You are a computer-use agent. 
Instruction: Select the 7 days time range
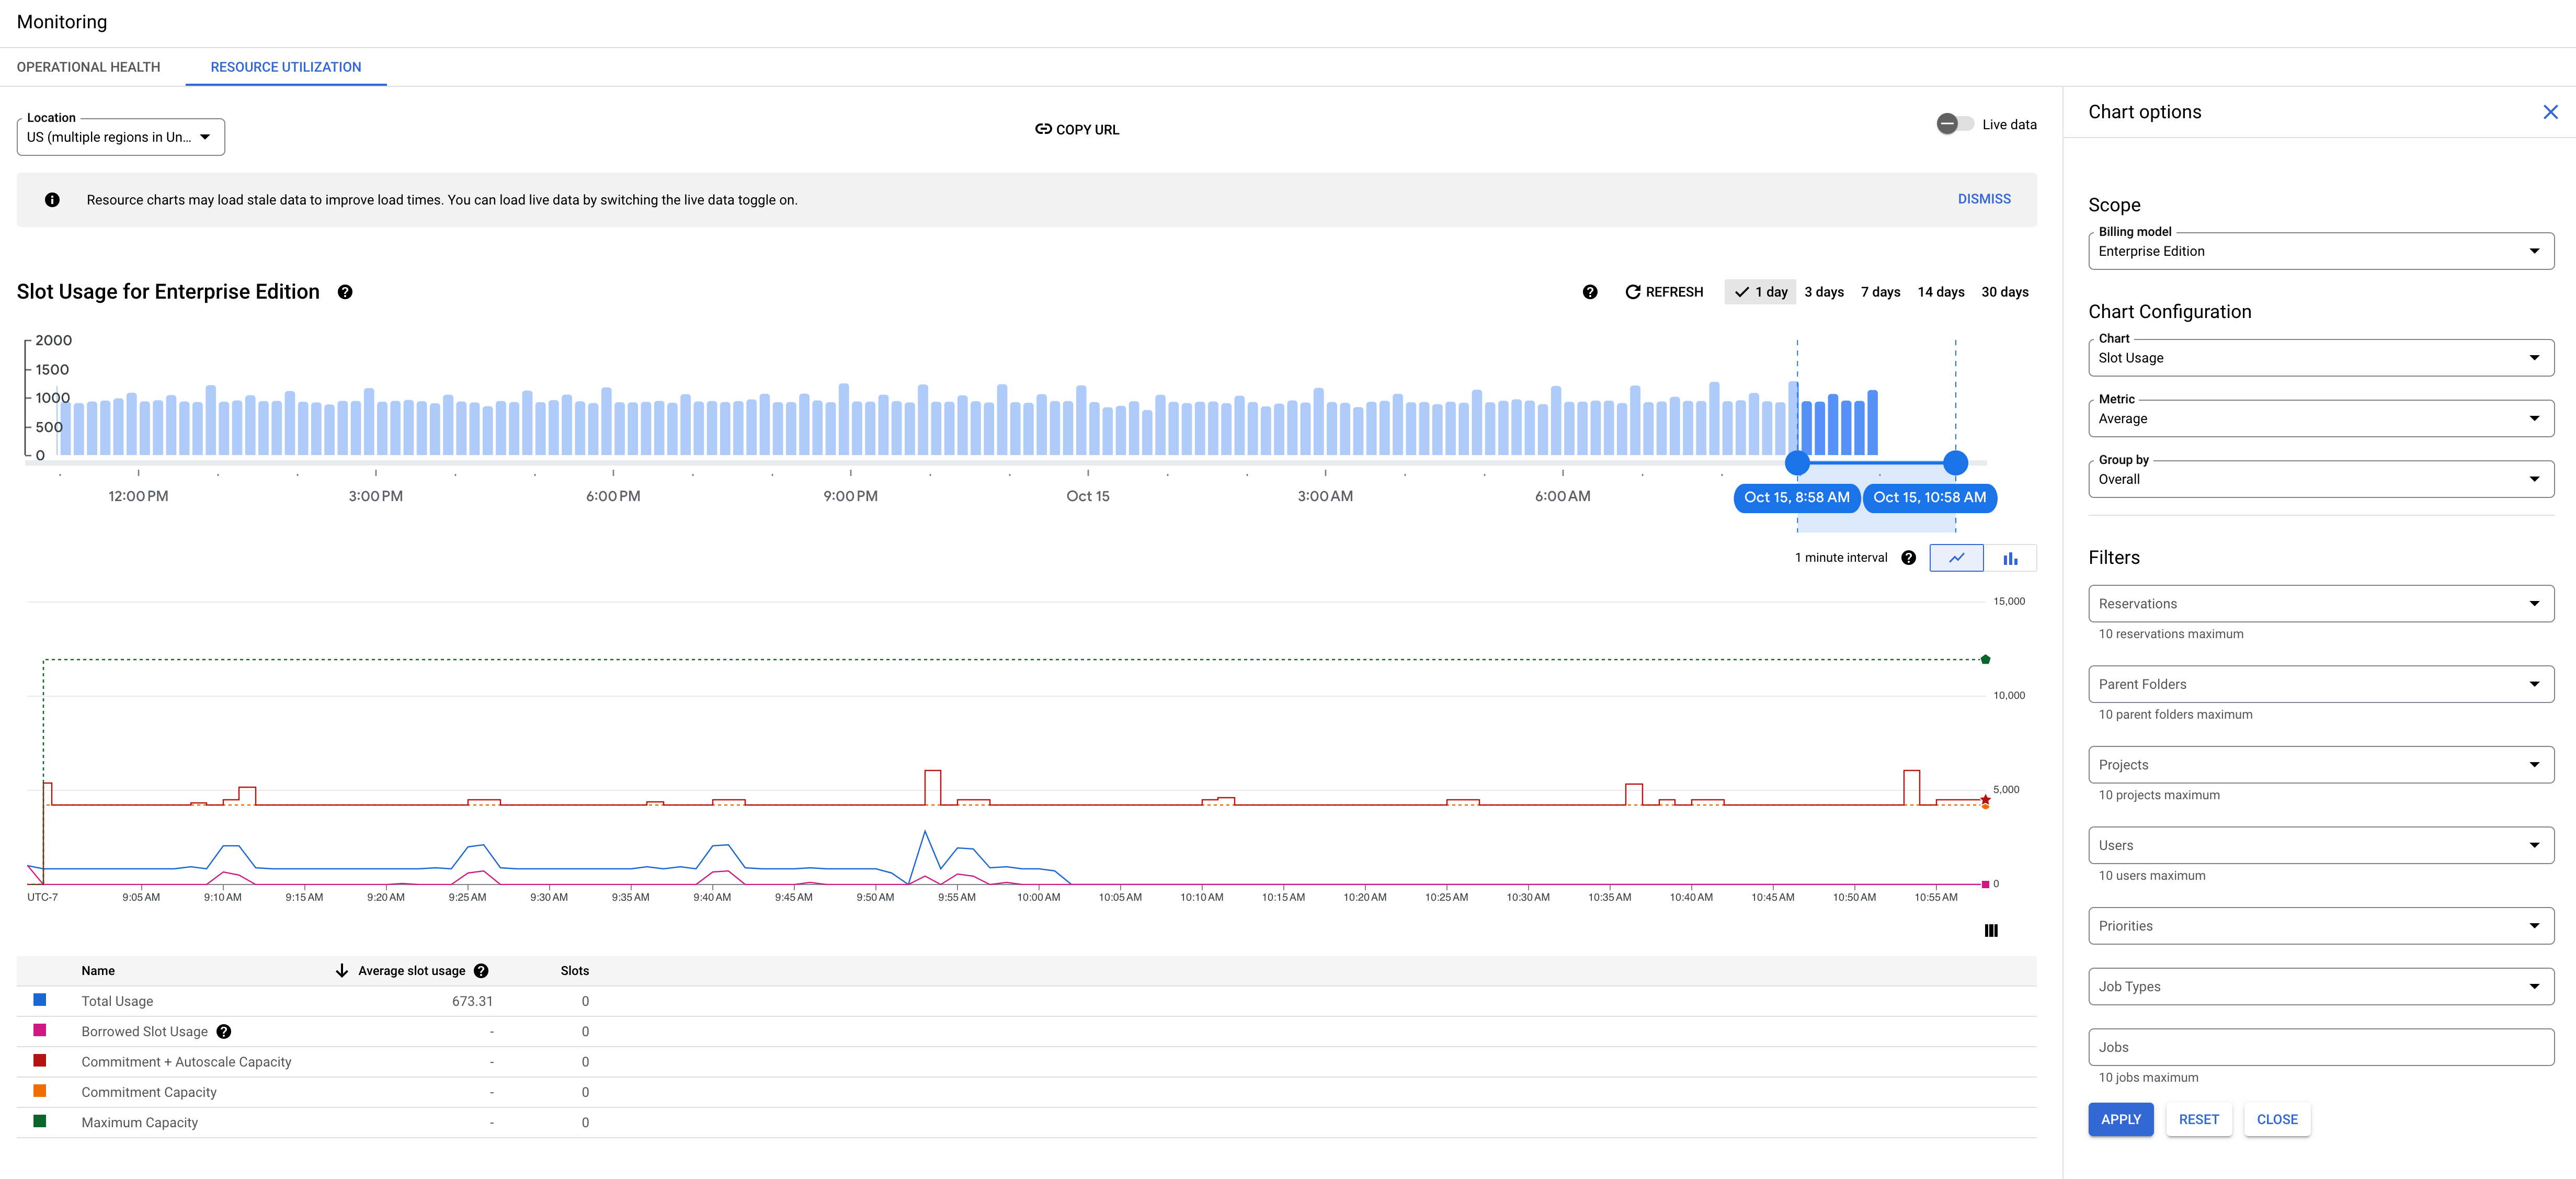1879,293
